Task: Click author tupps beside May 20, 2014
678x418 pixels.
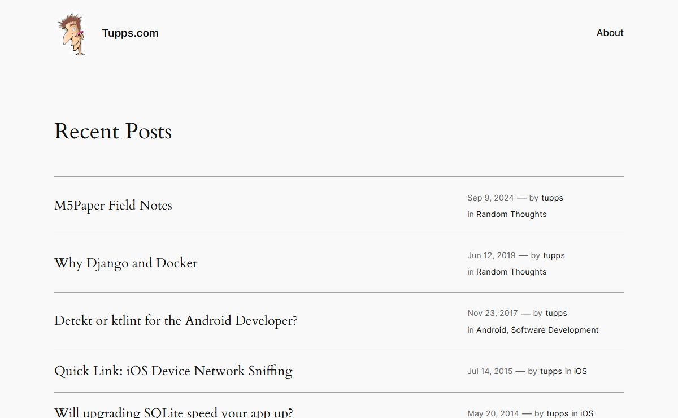Action: 557,413
